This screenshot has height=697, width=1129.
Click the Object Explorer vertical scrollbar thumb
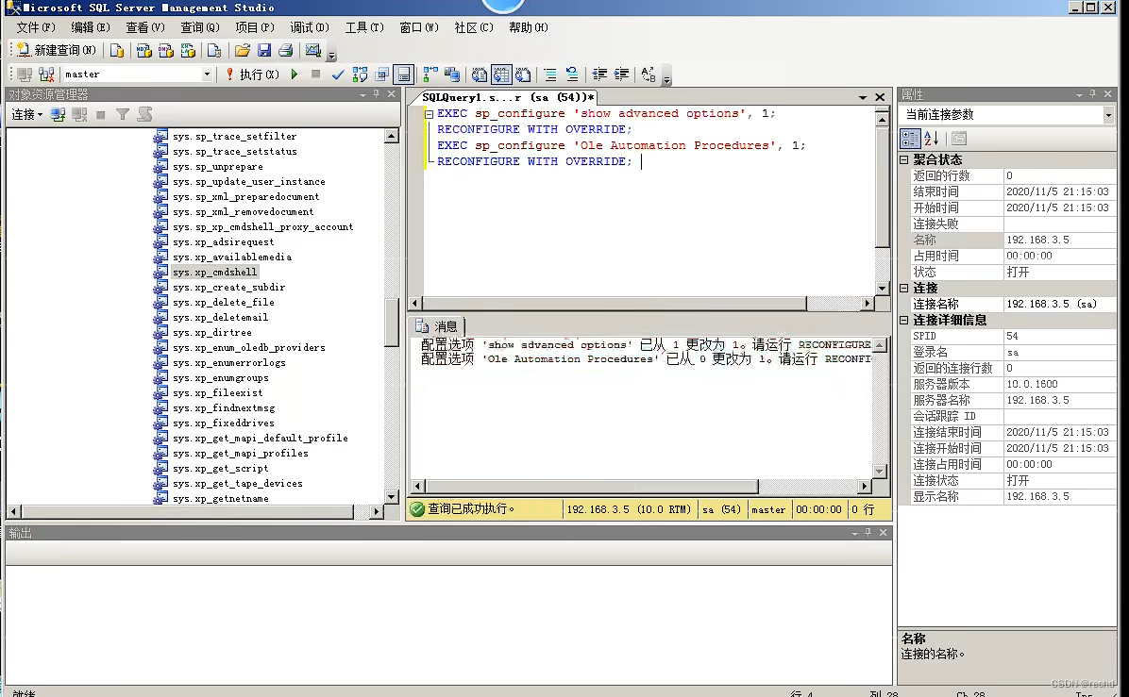[392, 322]
